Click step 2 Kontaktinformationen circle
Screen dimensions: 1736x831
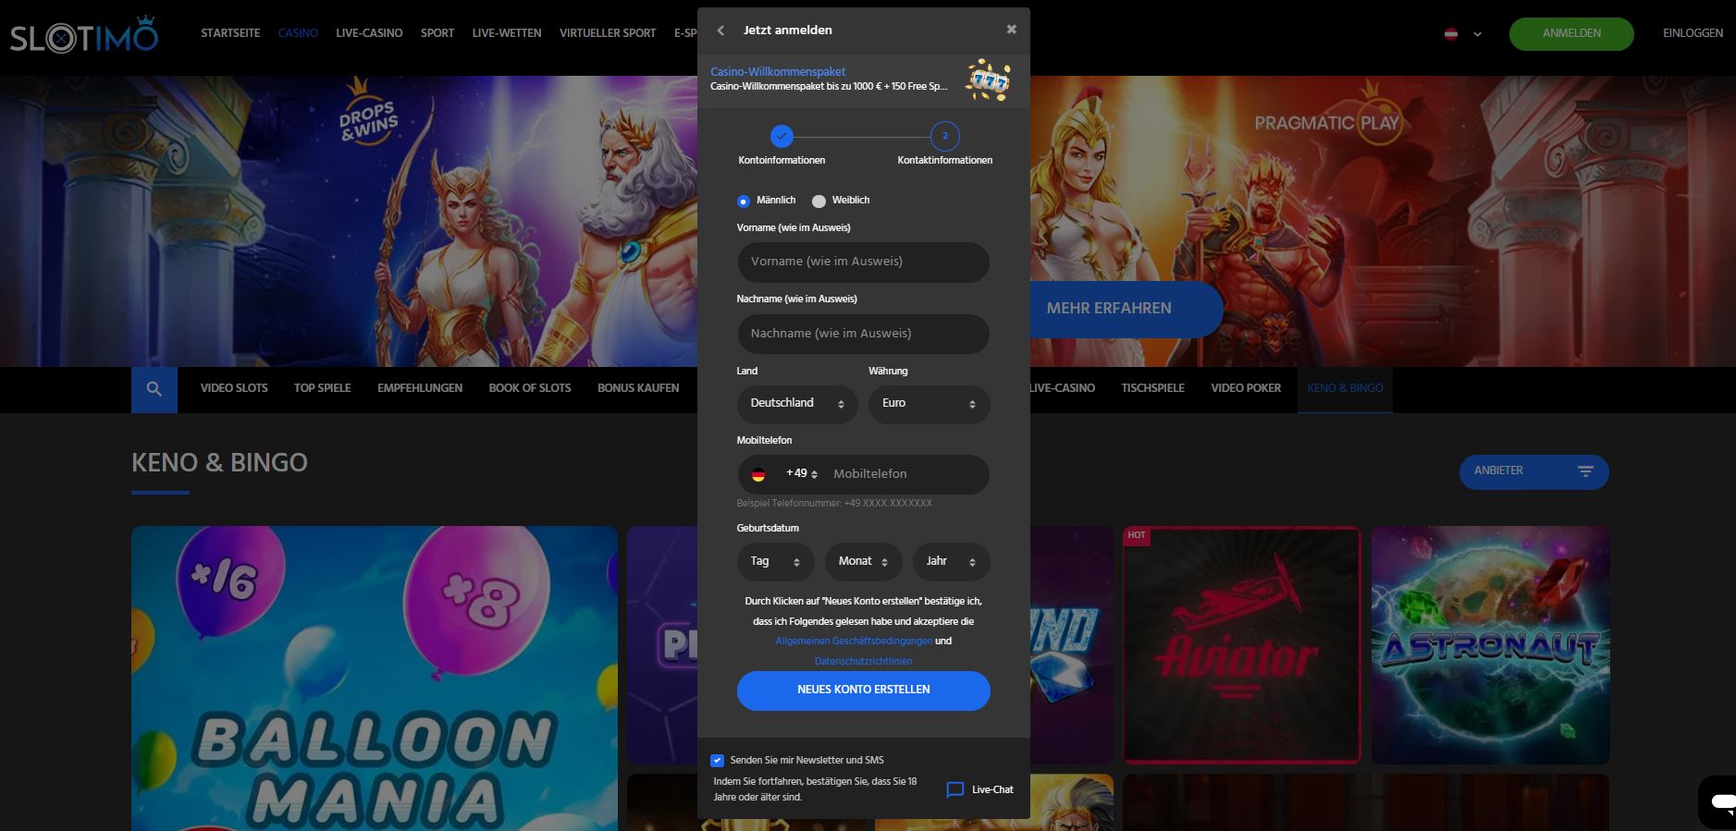(x=944, y=137)
